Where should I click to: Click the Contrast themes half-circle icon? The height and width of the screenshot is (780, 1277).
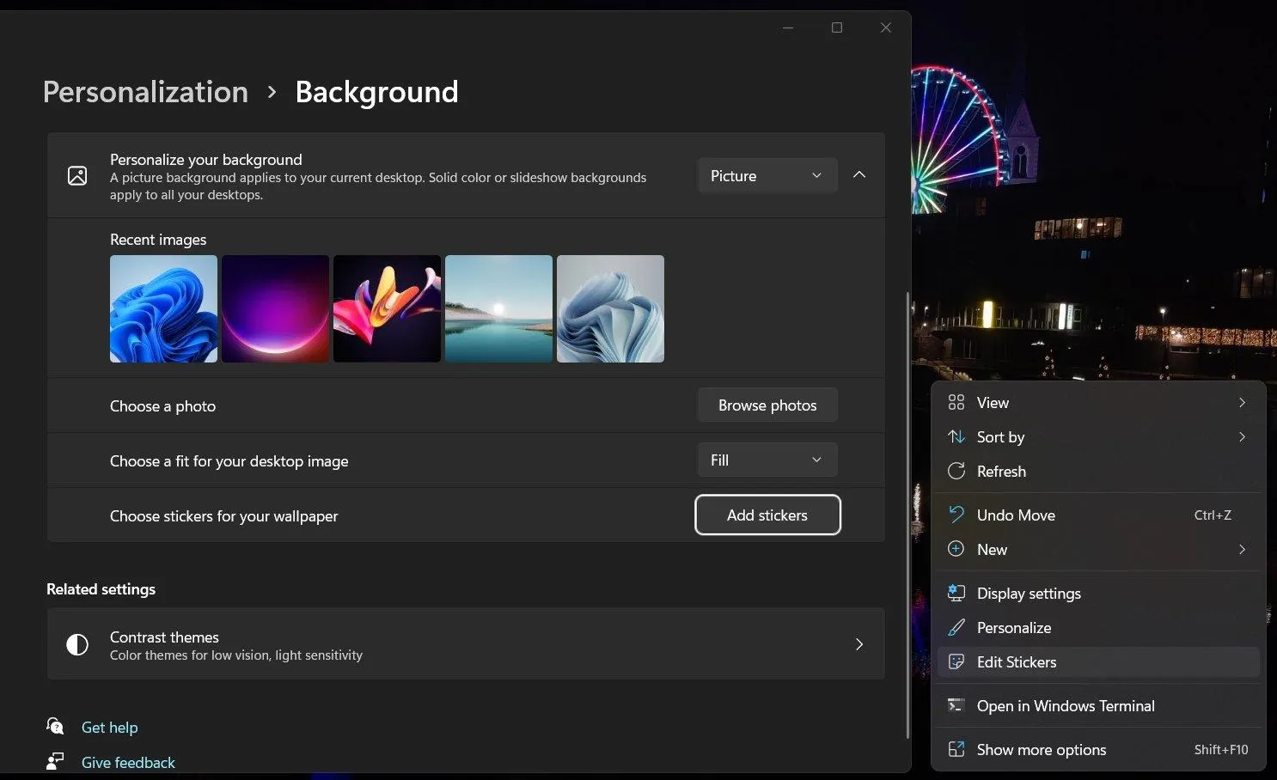click(x=77, y=643)
